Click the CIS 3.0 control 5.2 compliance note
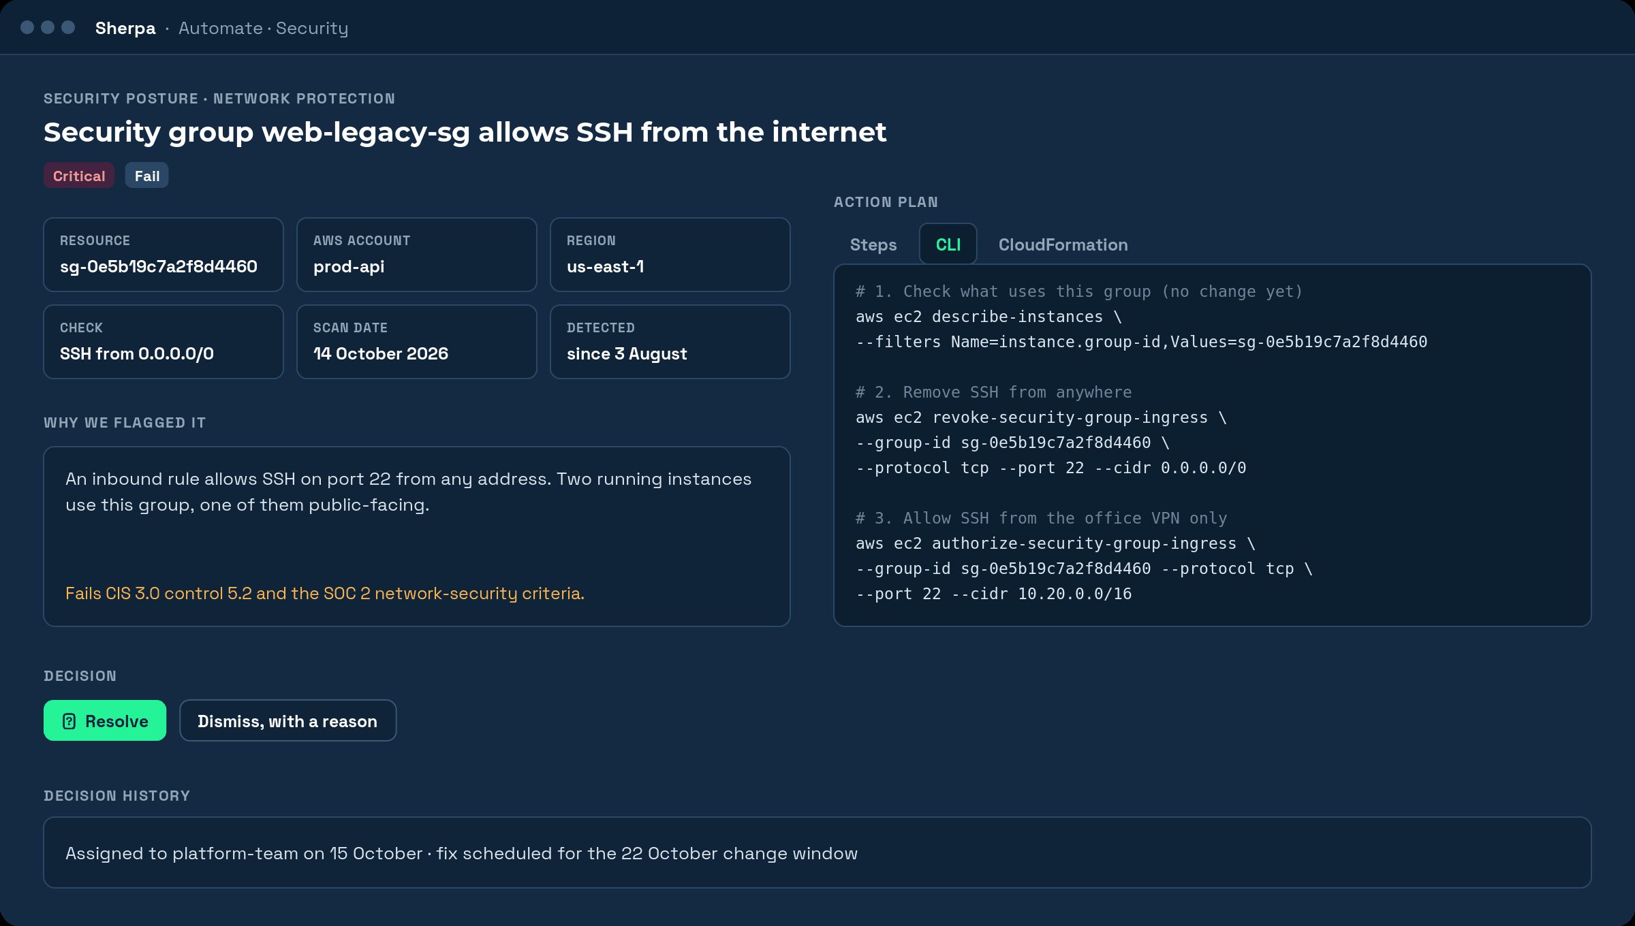 coord(325,593)
